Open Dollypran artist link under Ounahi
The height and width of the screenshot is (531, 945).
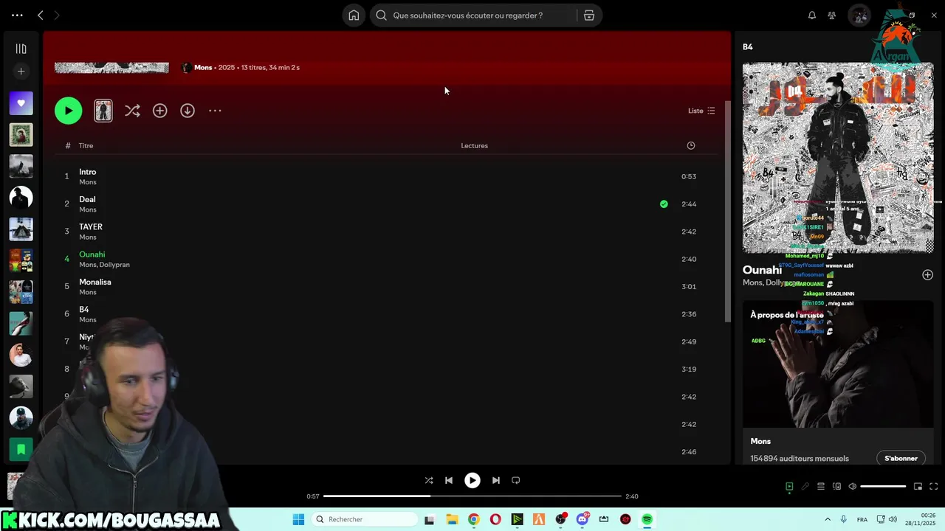point(114,265)
